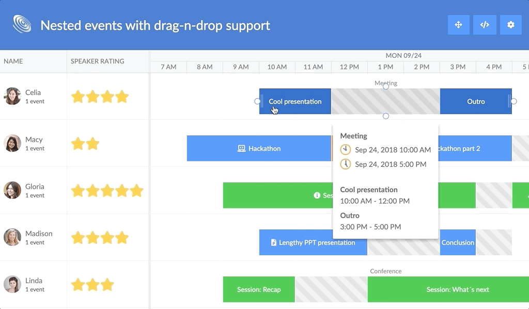Select Macy's avatar photo
529x309 pixels.
pyautogui.click(x=12, y=143)
